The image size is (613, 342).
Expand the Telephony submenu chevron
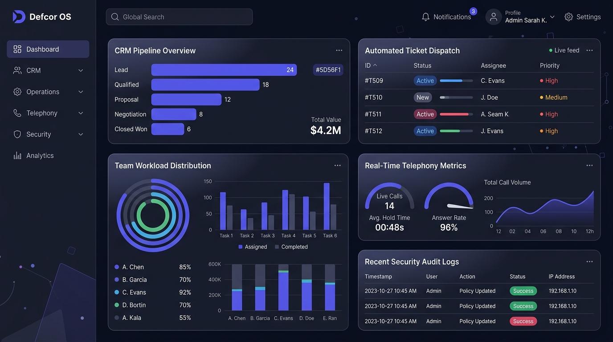click(x=81, y=113)
